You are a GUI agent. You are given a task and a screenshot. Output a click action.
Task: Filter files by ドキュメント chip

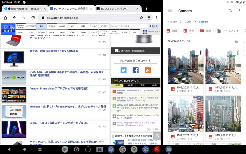(228, 31)
